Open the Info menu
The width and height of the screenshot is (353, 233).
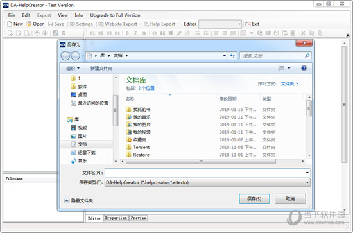pos(79,15)
